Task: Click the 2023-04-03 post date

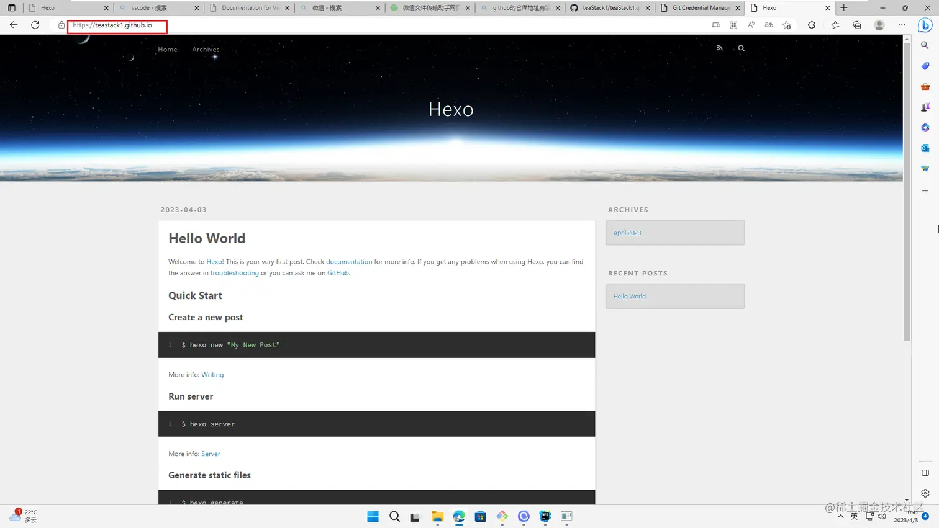Action: click(x=183, y=210)
